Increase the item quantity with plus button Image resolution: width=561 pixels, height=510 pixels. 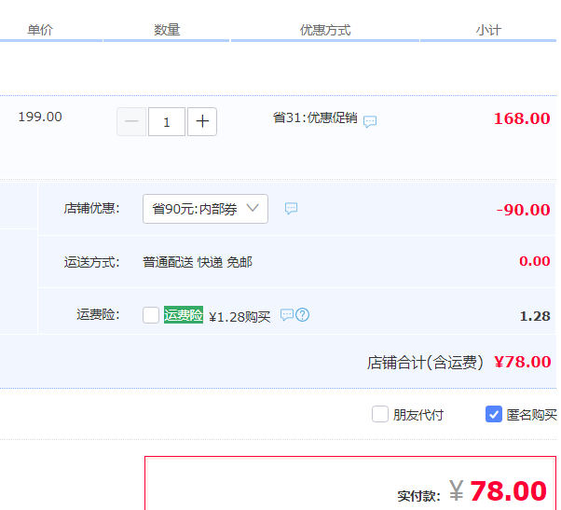(x=202, y=121)
